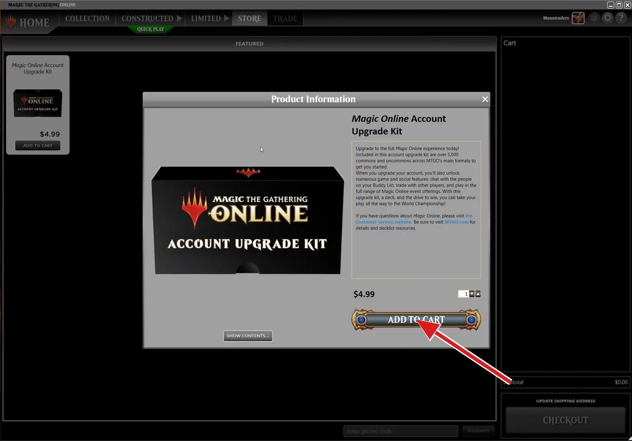
Task: Click the CHECKOUT button
Action: [565, 420]
